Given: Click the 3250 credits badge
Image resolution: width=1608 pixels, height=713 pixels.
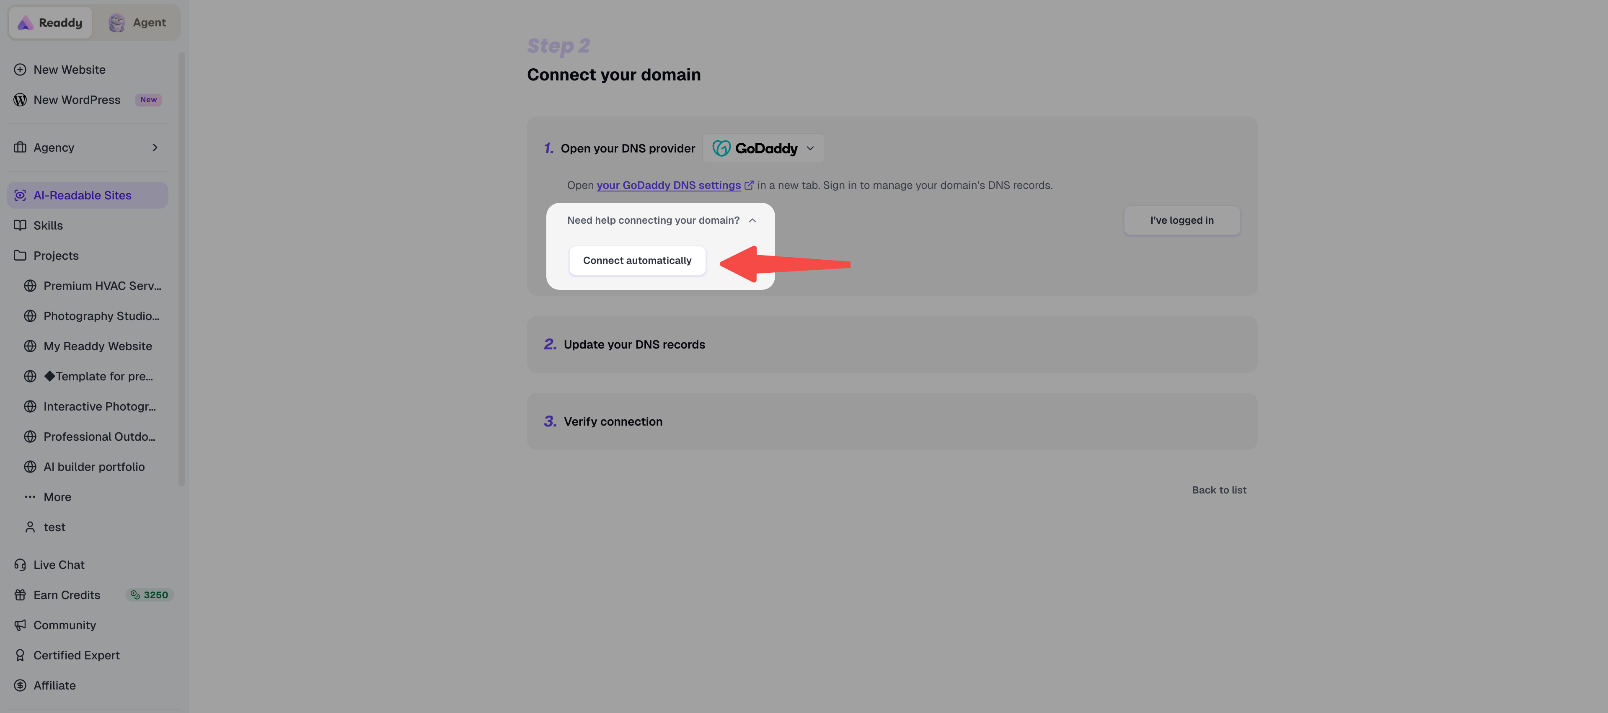Looking at the screenshot, I should click(x=149, y=595).
